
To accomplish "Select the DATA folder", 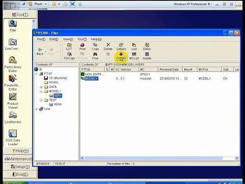I will pyautogui.click(x=53, y=87).
